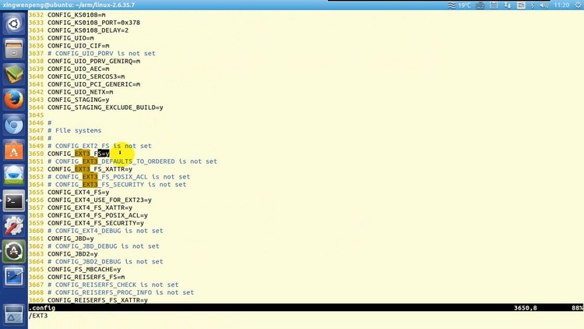Image resolution: width=584 pixels, height=329 pixels.
Task: Click the 88% scroll percentage indicator
Action: click(577, 308)
